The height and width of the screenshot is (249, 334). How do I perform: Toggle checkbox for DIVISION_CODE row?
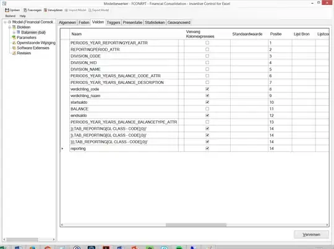coord(207,56)
